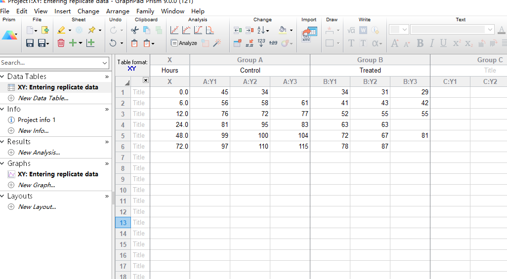Viewport: 507px width, 279px height.
Task: Click the sort A-Z icon
Action: [x=261, y=30]
